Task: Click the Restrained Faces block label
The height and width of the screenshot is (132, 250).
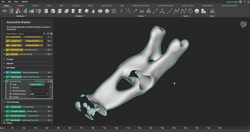Action: click(17, 50)
